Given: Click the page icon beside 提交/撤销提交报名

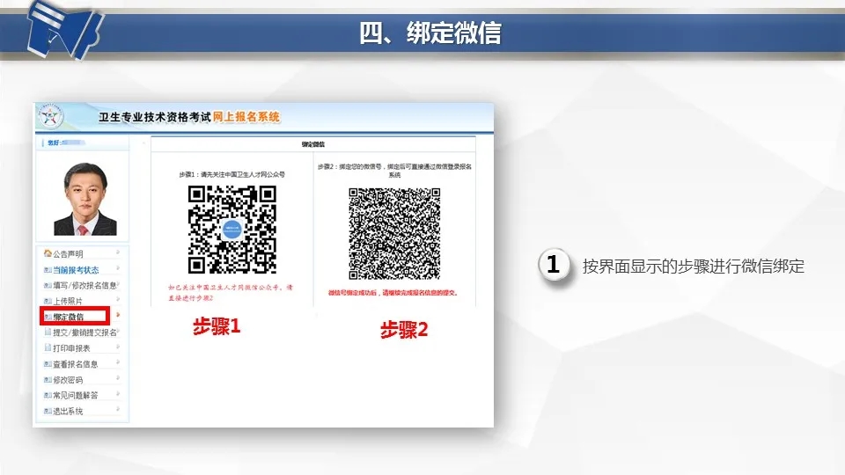Looking at the screenshot, I should [x=48, y=332].
